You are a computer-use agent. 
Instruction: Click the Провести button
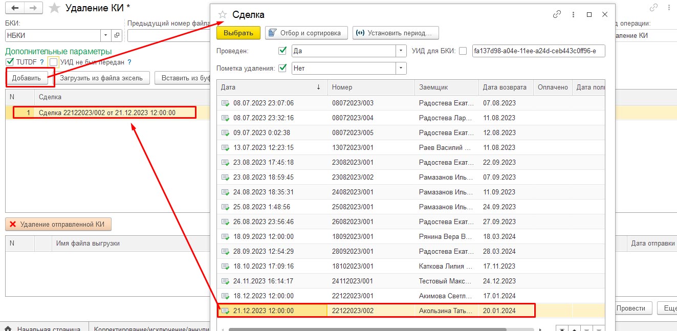coord(634,308)
